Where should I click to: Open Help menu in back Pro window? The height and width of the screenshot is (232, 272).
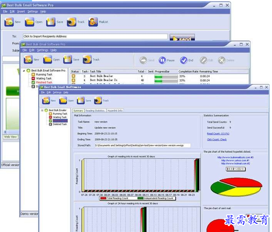tap(43, 12)
